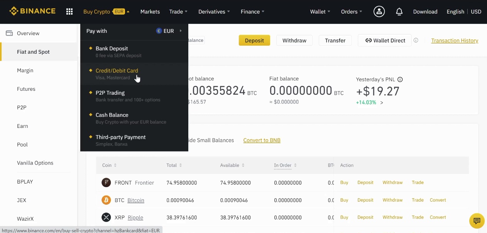Screen dimensions: 487x233
Task: Click Trade in the XRP row
Action: [x=418, y=217]
